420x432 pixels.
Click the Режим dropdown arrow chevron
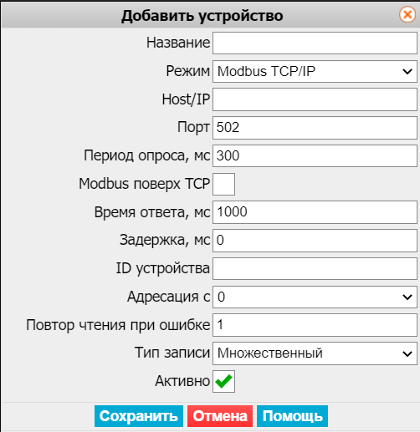407,72
